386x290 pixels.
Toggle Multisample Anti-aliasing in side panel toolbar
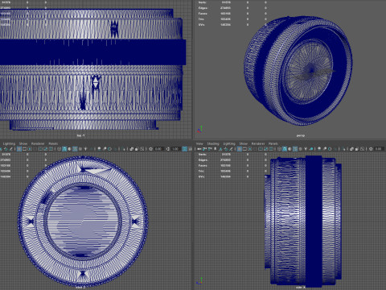pyautogui.click(x=330, y=148)
